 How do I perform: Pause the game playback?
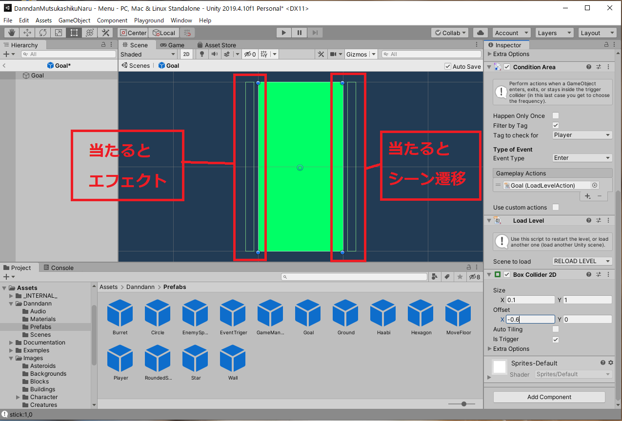[x=300, y=33]
